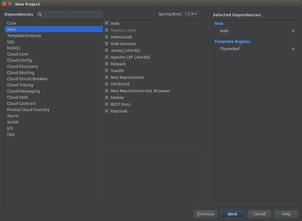Enable the Websocket dependency
Image resolution: width=302 pixels, height=221 pixels.
click(106, 37)
